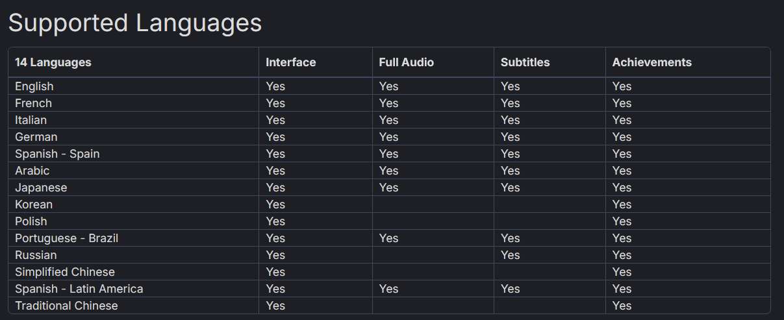Click the Supported Languages heading
Screen dimensions: 784x320
pyautogui.click(x=134, y=23)
